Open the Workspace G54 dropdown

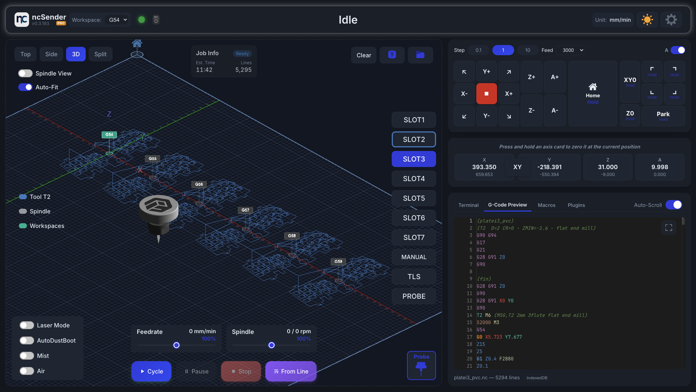click(118, 20)
